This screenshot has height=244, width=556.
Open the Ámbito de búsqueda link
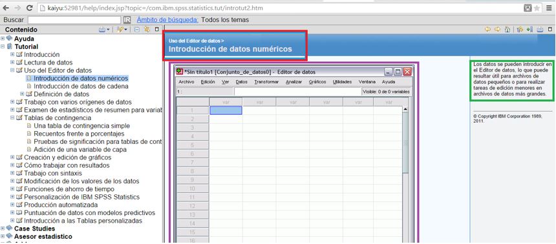pos(167,20)
